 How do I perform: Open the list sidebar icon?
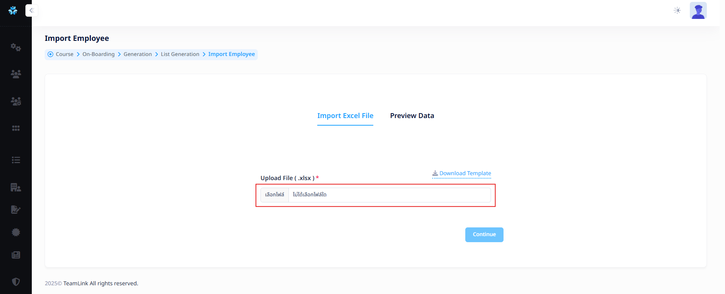[x=16, y=160]
